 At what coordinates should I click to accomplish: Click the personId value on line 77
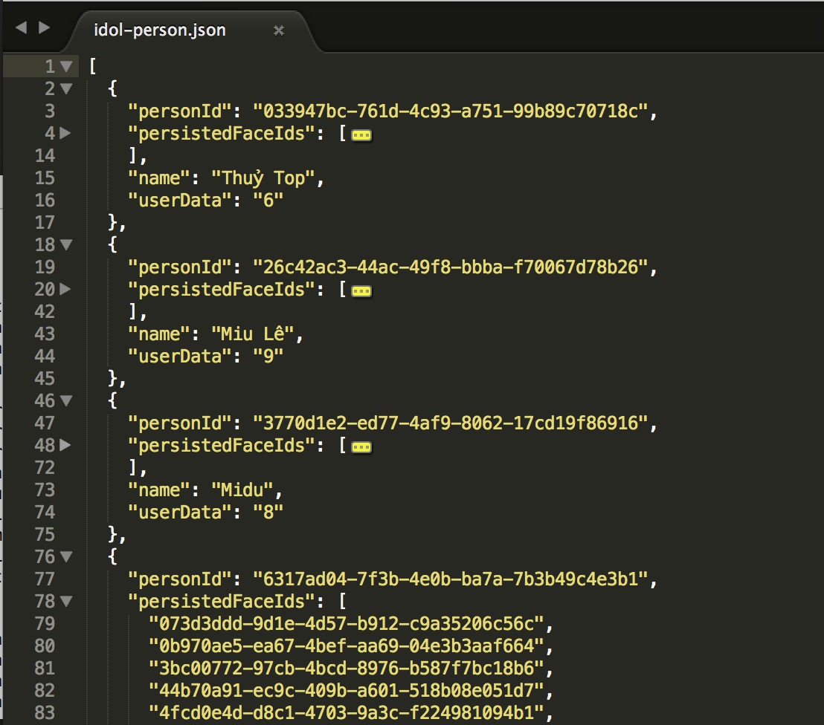click(451, 579)
